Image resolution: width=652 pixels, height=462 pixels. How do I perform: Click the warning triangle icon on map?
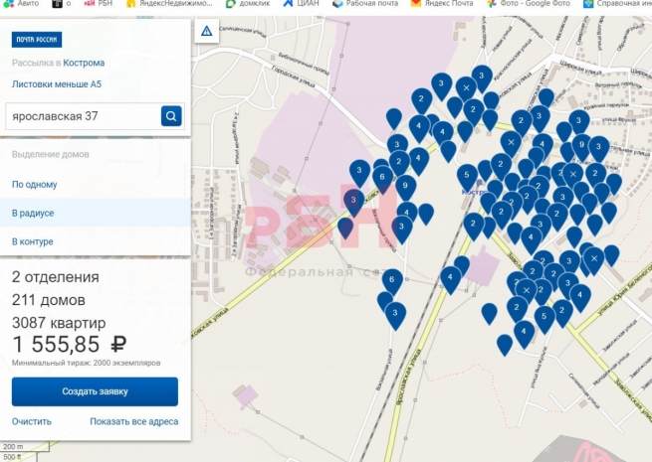pos(206,32)
